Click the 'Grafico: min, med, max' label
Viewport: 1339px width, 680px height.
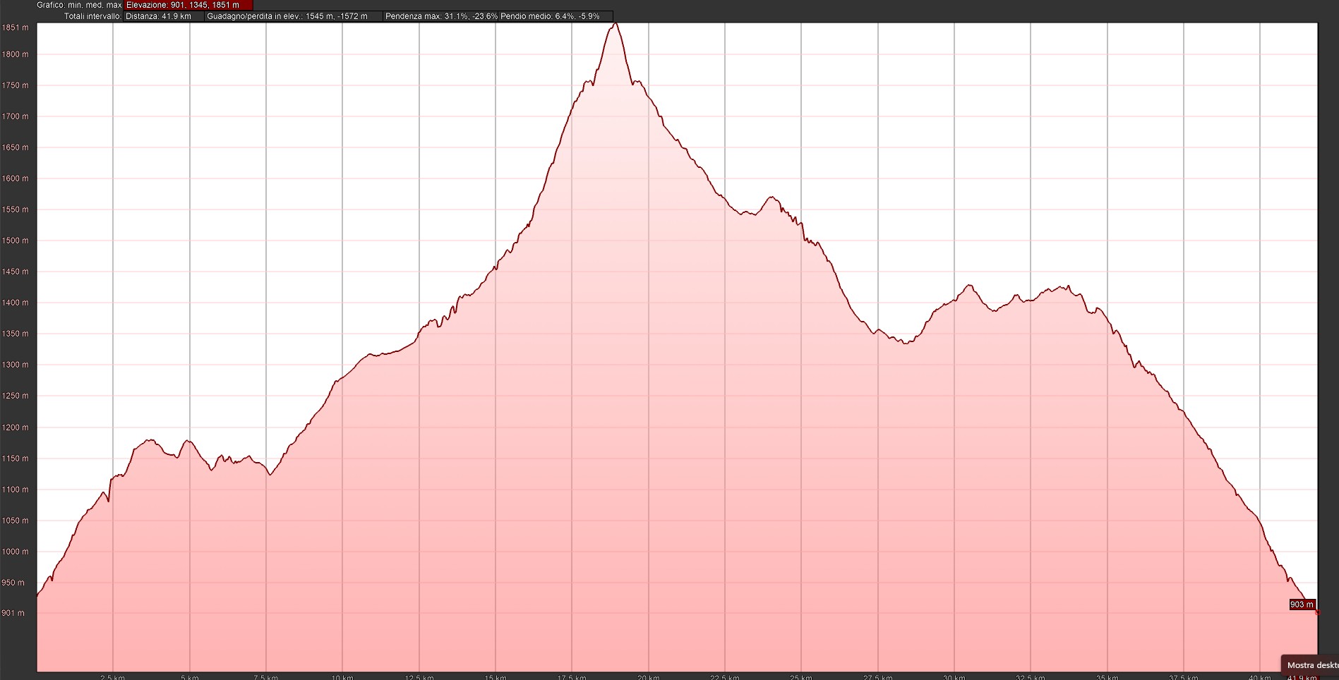79,5
